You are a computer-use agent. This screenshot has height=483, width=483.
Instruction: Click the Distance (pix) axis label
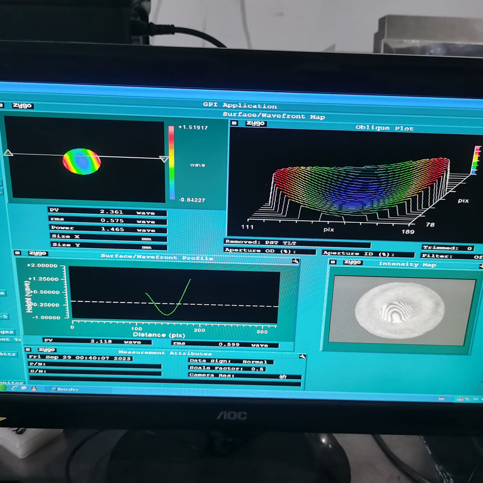(159, 335)
